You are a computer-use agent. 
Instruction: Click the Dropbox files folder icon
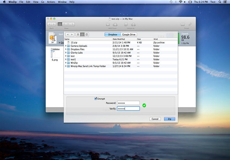pyautogui.click(x=69, y=49)
